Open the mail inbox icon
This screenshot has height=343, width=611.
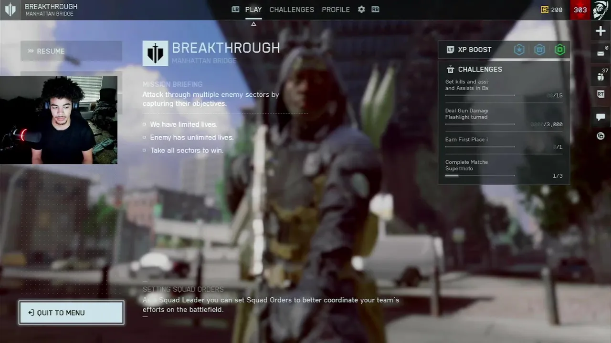[600, 53]
